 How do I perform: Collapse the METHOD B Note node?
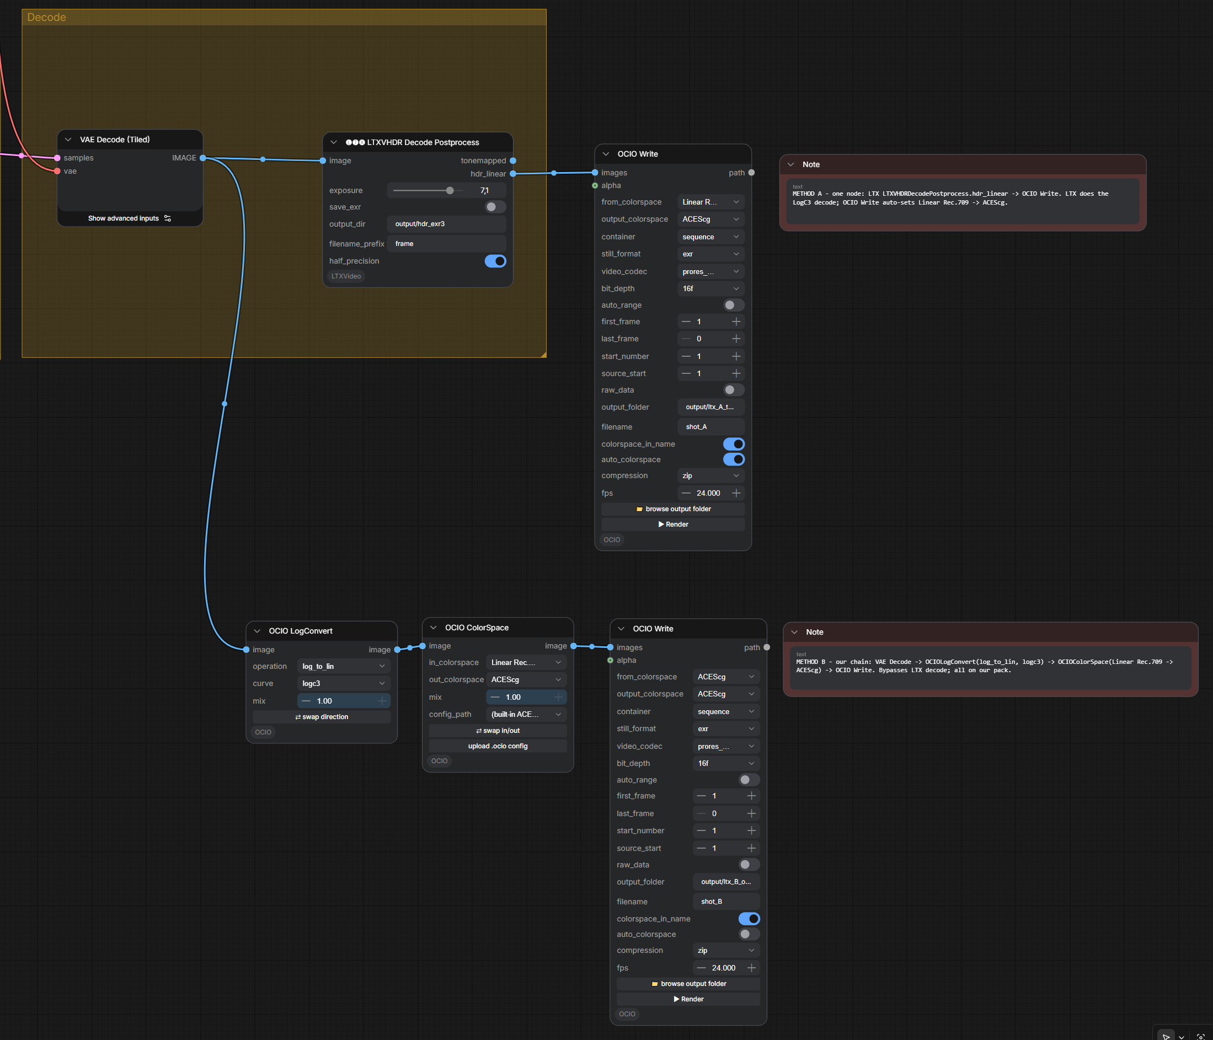pyautogui.click(x=794, y=632)
